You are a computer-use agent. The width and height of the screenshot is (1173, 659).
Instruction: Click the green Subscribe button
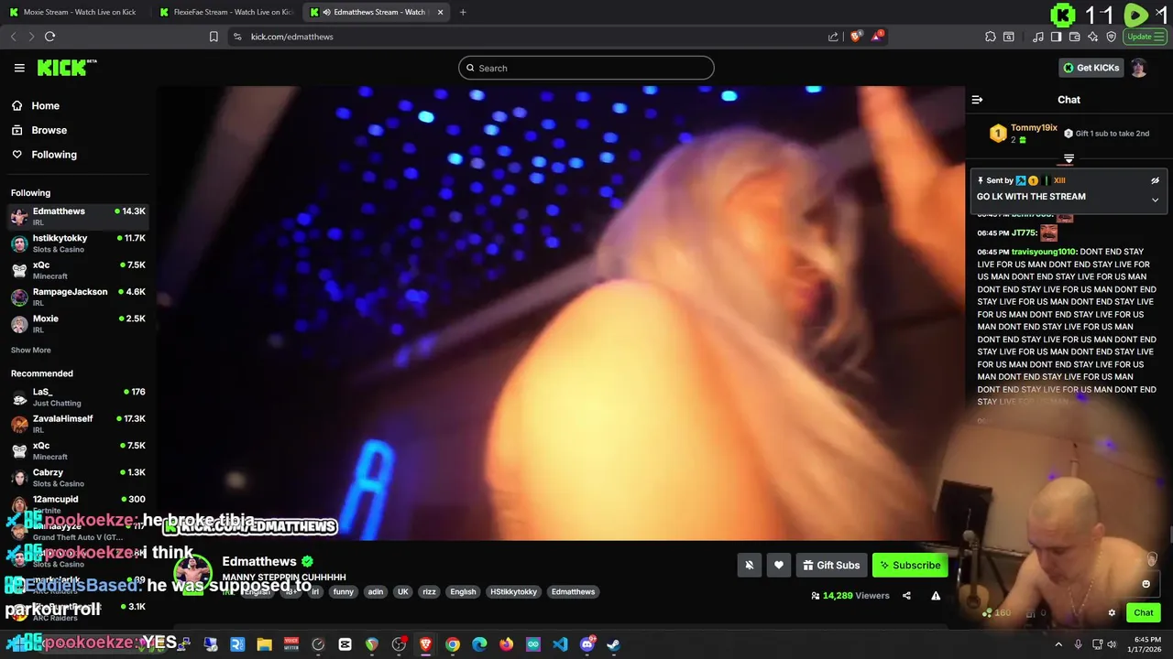tap(910, 565)
